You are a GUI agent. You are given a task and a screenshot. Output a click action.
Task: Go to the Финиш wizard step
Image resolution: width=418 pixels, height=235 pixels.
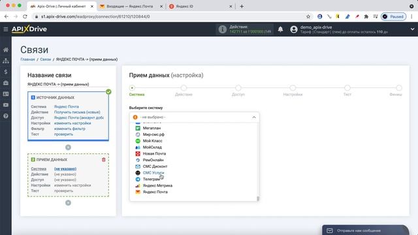(x=399, y=87)
